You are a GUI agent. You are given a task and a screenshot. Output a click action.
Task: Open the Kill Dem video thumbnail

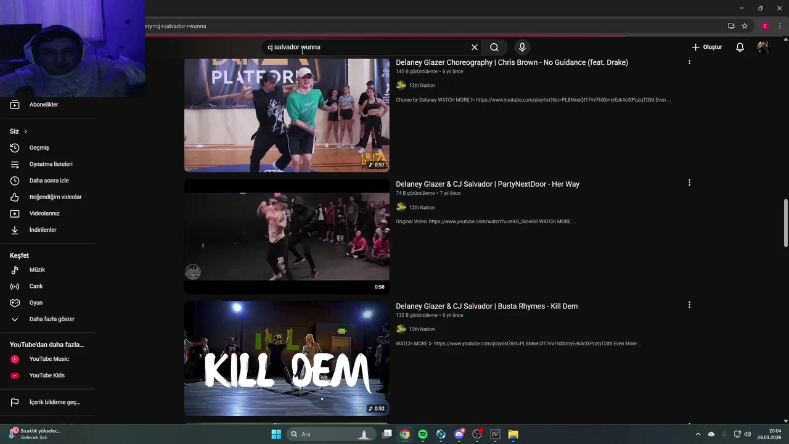click(287, 358)
